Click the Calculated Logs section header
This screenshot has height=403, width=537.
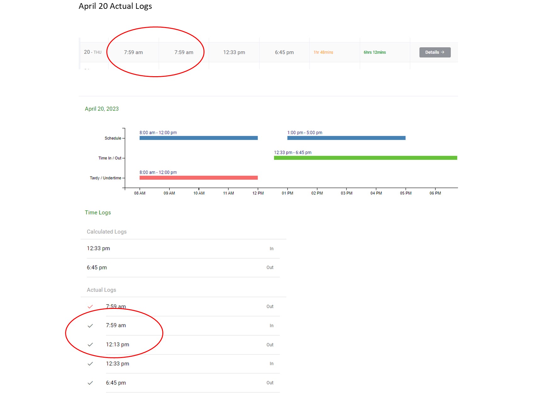click(107, 232)
